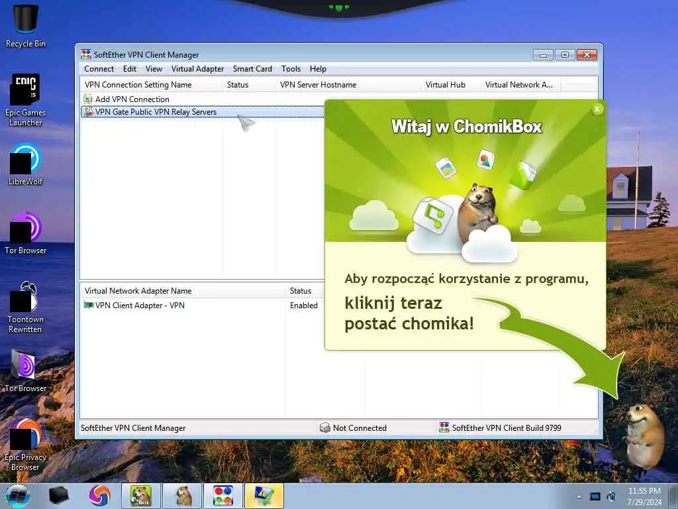Open the Edit menu
678x509 pixels.
click(x=129, y=69)
